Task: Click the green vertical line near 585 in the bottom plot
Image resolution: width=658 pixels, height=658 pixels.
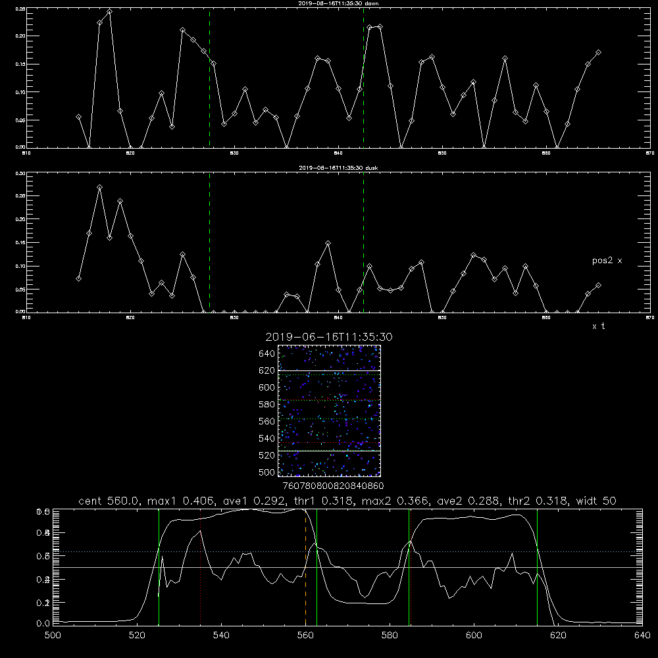Action: coord(409,567)
